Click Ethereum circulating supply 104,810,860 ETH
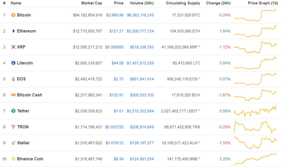This screenshot has width=282, height=167. coord(185,31)
